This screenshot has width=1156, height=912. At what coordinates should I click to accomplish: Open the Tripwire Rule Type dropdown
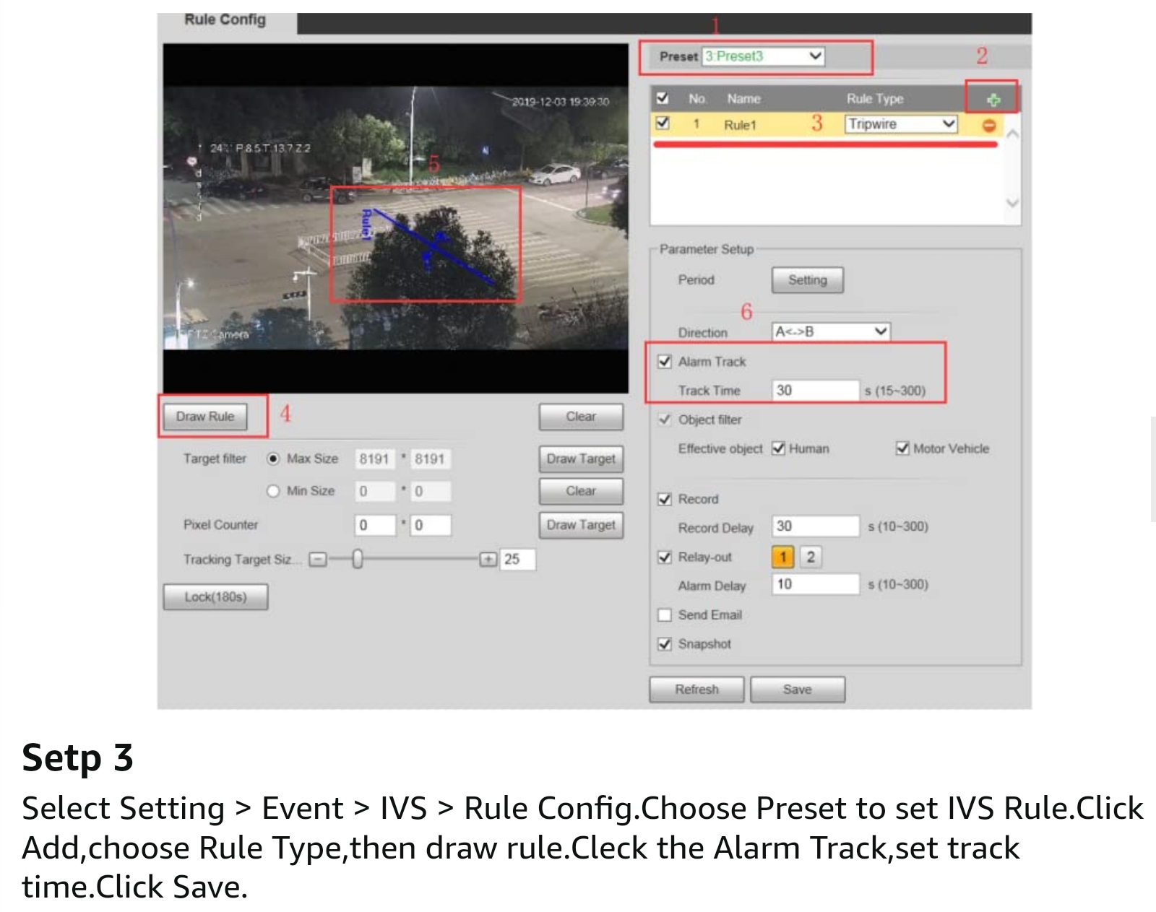pyautogui.click(x=902, y=124)
